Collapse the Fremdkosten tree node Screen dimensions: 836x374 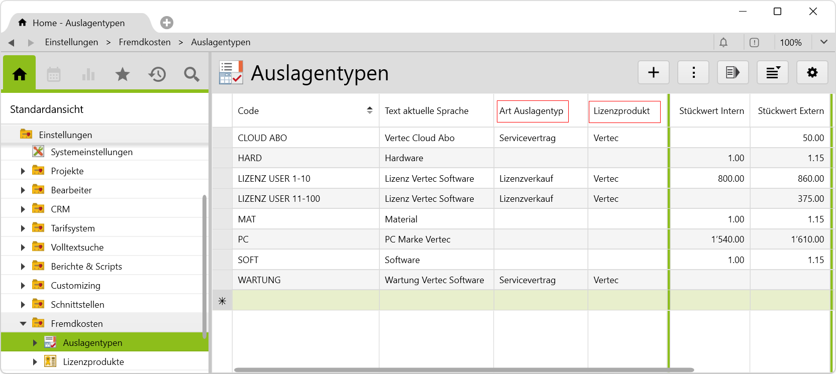pos(23,324)
